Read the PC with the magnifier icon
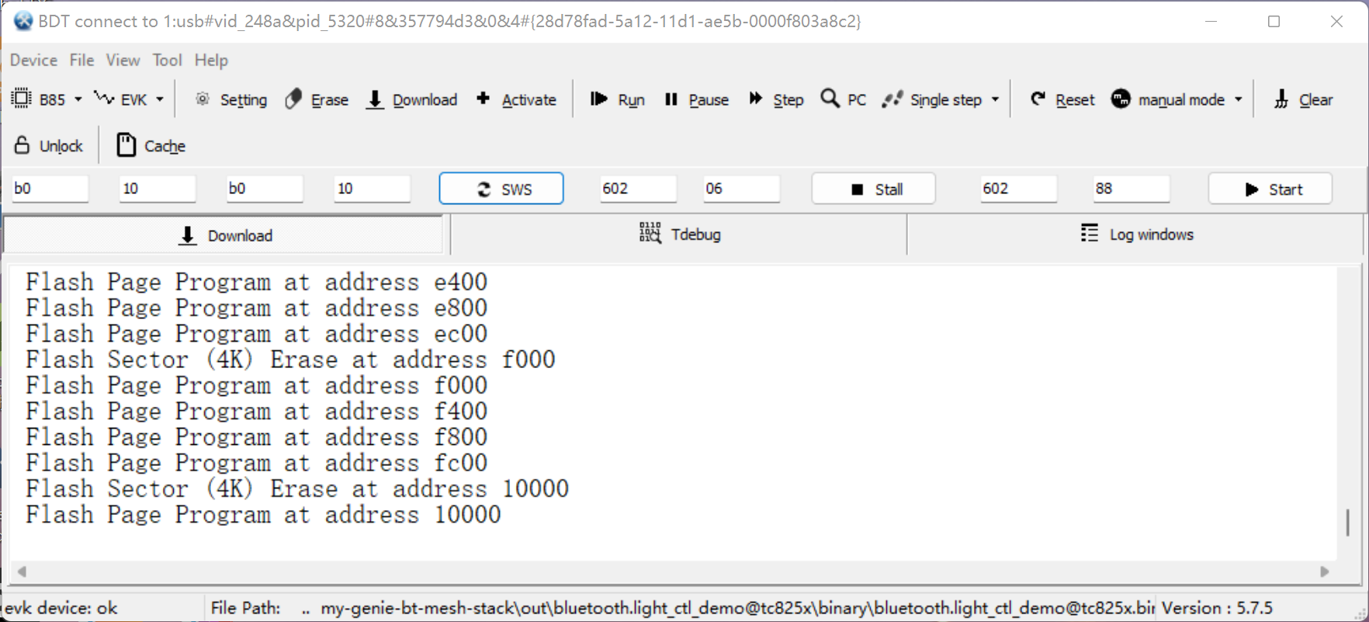 (830, 99)
